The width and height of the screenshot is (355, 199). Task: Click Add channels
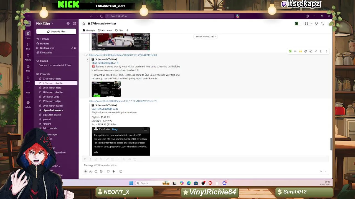pyautogui.click(x=50, y=128)
